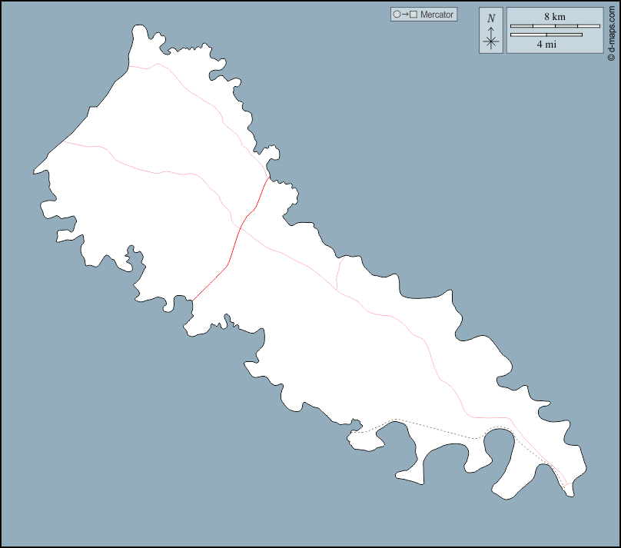621x548 pixels.
Task: Click the miles scale bar
Action: (546, 35)
